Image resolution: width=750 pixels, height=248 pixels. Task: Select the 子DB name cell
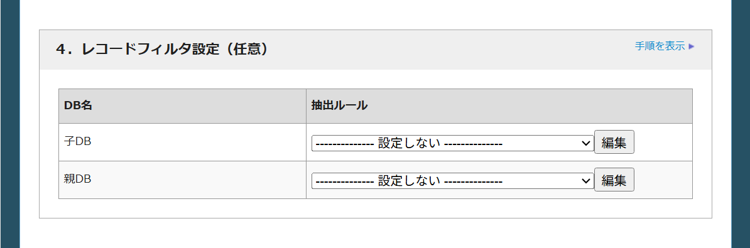pos(182,143)
